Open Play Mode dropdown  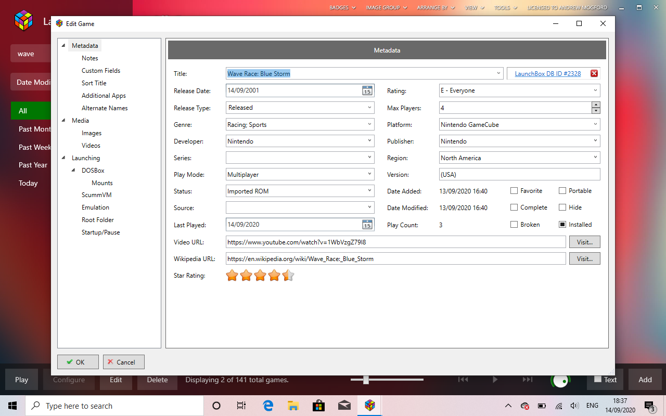370,174
